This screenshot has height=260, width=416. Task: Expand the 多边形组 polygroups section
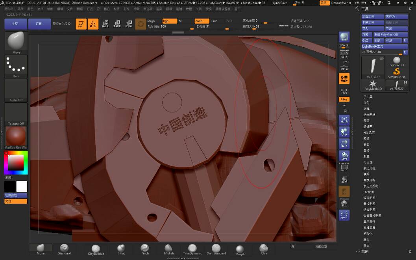coord(369,168)
